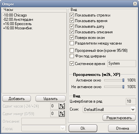Click the Добавить button
139x134 pixels.
(16, 99)
